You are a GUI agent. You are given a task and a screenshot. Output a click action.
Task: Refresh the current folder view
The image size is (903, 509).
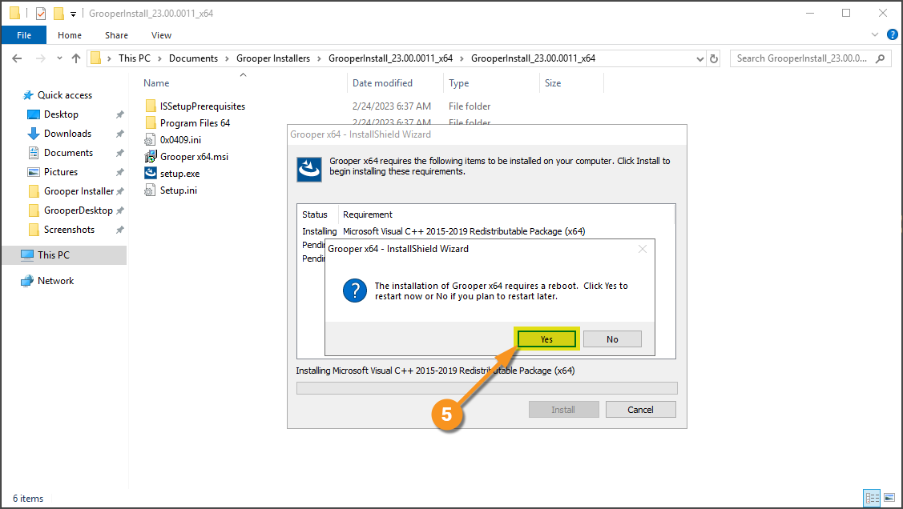[714, 58]
